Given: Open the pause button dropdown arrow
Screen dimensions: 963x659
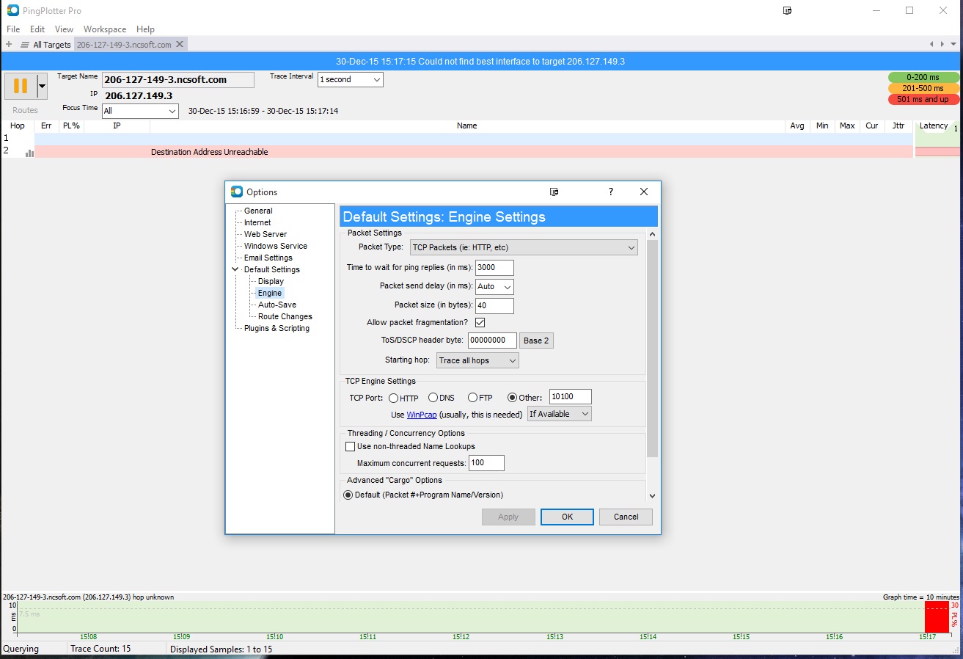Looking at the screenshot, I should click(x=42, y=86).
